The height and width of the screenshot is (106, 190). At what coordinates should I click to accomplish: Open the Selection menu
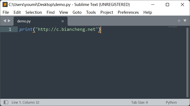34,12
